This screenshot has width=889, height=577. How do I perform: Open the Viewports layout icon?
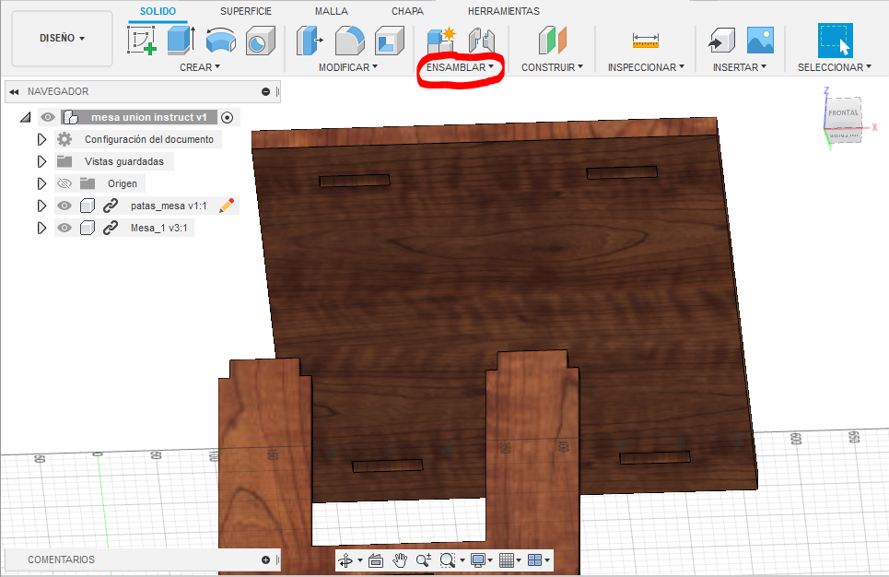pos(534,560)
